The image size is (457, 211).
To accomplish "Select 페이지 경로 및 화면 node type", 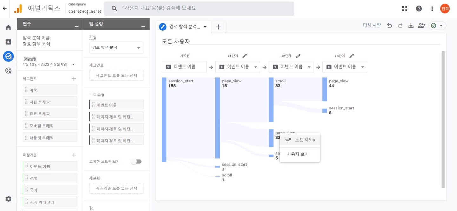I will (x=116, y=140).
